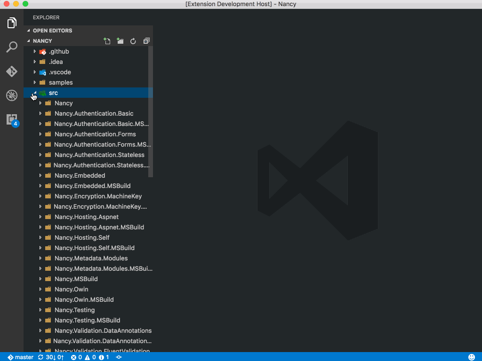This screenshot has width=482, height=361.
Task: Expand the Nancy.Embedded folder arrow
Action: [x=40, y=176]
